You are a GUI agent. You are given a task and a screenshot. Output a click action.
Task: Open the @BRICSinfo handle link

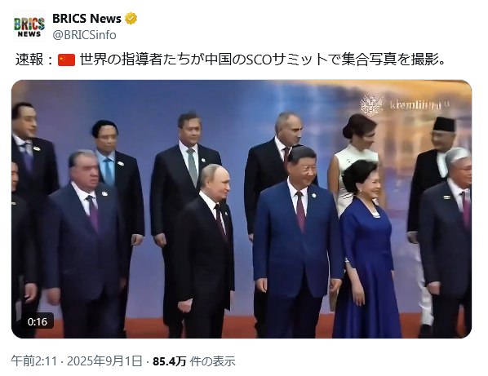(84, 35)
